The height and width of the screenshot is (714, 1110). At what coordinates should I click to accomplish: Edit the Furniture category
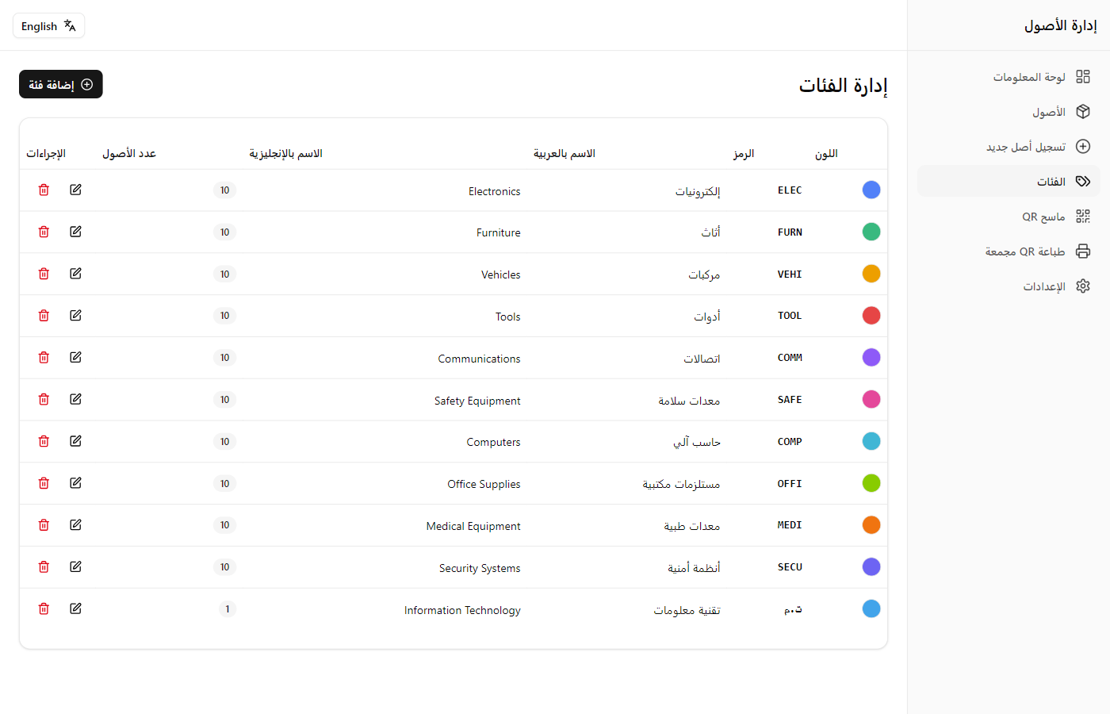click(x=75, y=232)
